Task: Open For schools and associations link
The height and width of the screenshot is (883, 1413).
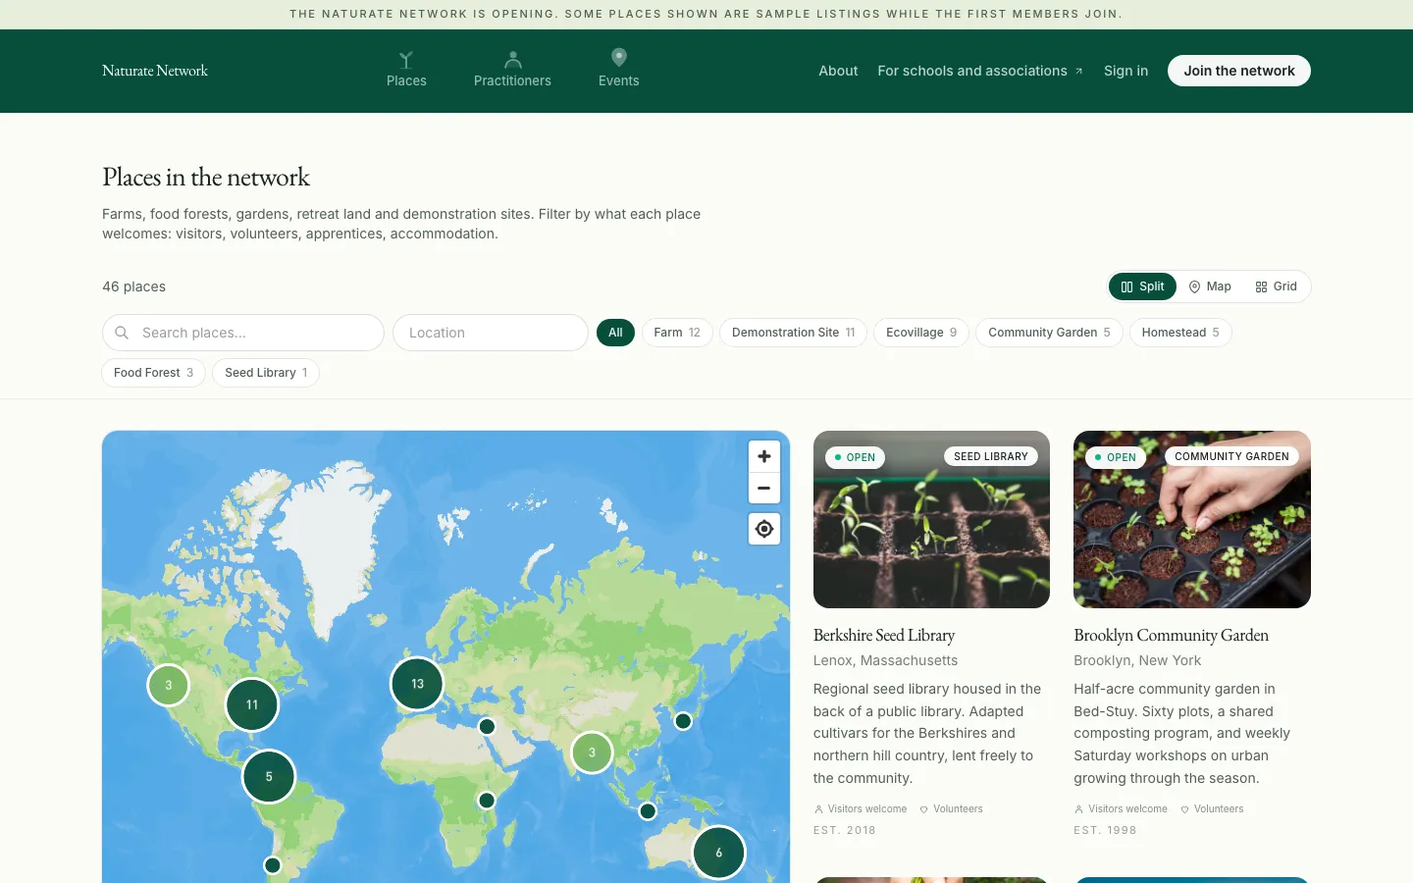Action: click(980, 71)
